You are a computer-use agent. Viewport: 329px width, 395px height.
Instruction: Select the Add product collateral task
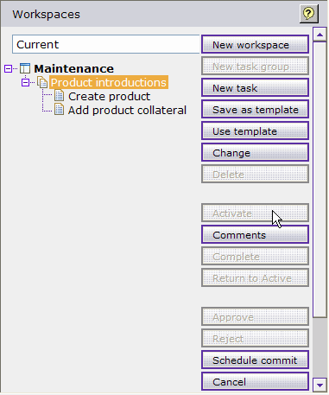coord(127,110)
